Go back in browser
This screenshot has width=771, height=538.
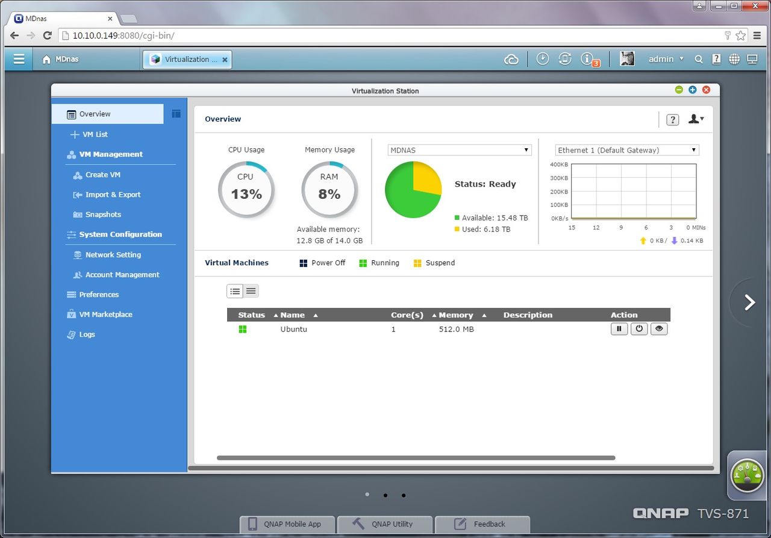coord(14,36)
